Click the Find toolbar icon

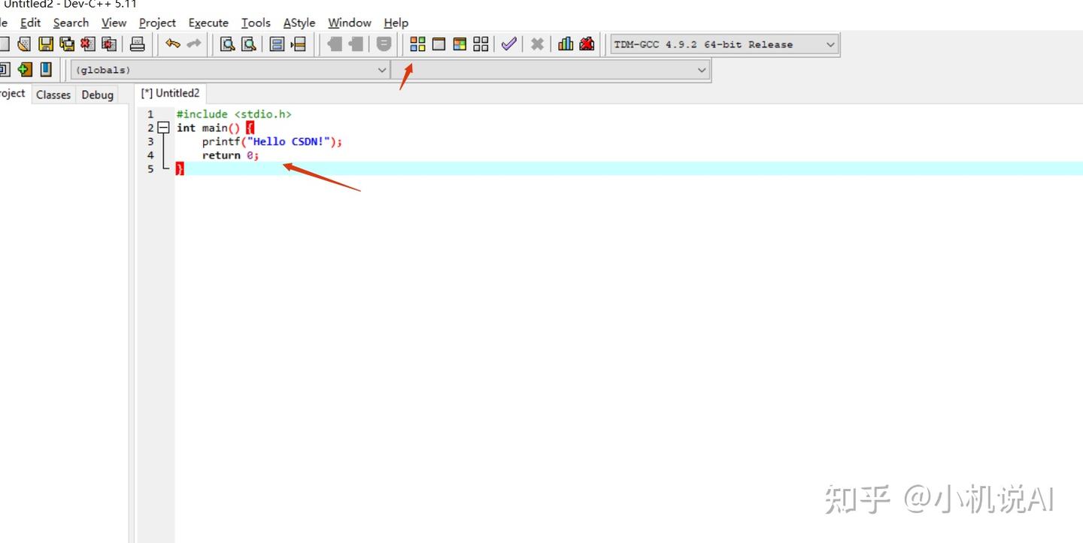point(227,44)
